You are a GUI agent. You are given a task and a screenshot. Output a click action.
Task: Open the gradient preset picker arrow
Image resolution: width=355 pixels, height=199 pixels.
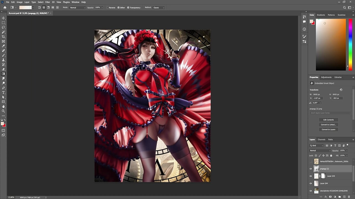[33, 7]
